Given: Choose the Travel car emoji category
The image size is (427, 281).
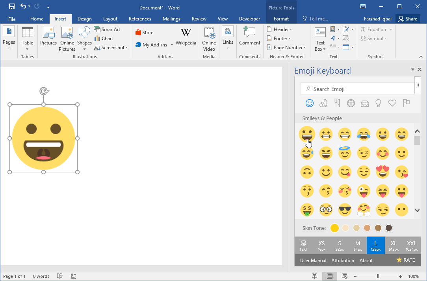Looking at the screenshot, I should tap(365, 103).
